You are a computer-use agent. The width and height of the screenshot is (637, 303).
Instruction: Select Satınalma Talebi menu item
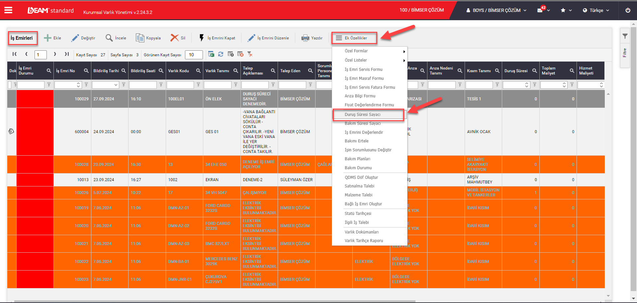(359, 186)
